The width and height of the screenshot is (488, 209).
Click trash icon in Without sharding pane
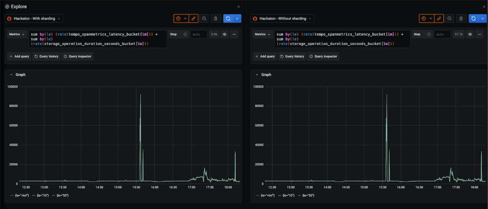pyautogui.click(x=461, y=19)
